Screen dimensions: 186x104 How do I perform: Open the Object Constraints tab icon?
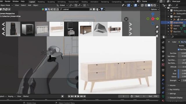pos(163,92)
